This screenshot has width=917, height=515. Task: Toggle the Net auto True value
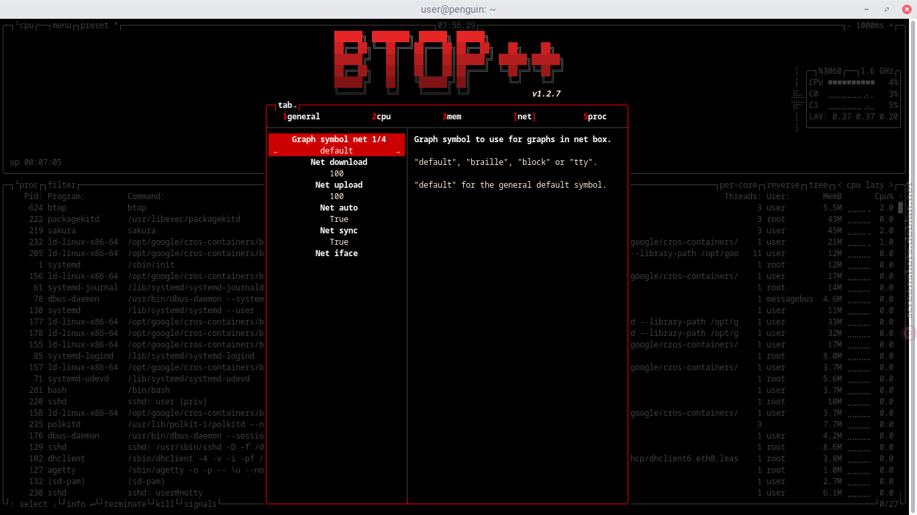pyautogui.click(x=339, y=219)
